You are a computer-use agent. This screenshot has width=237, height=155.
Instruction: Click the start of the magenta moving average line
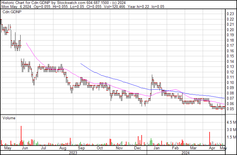click(26, 43)
